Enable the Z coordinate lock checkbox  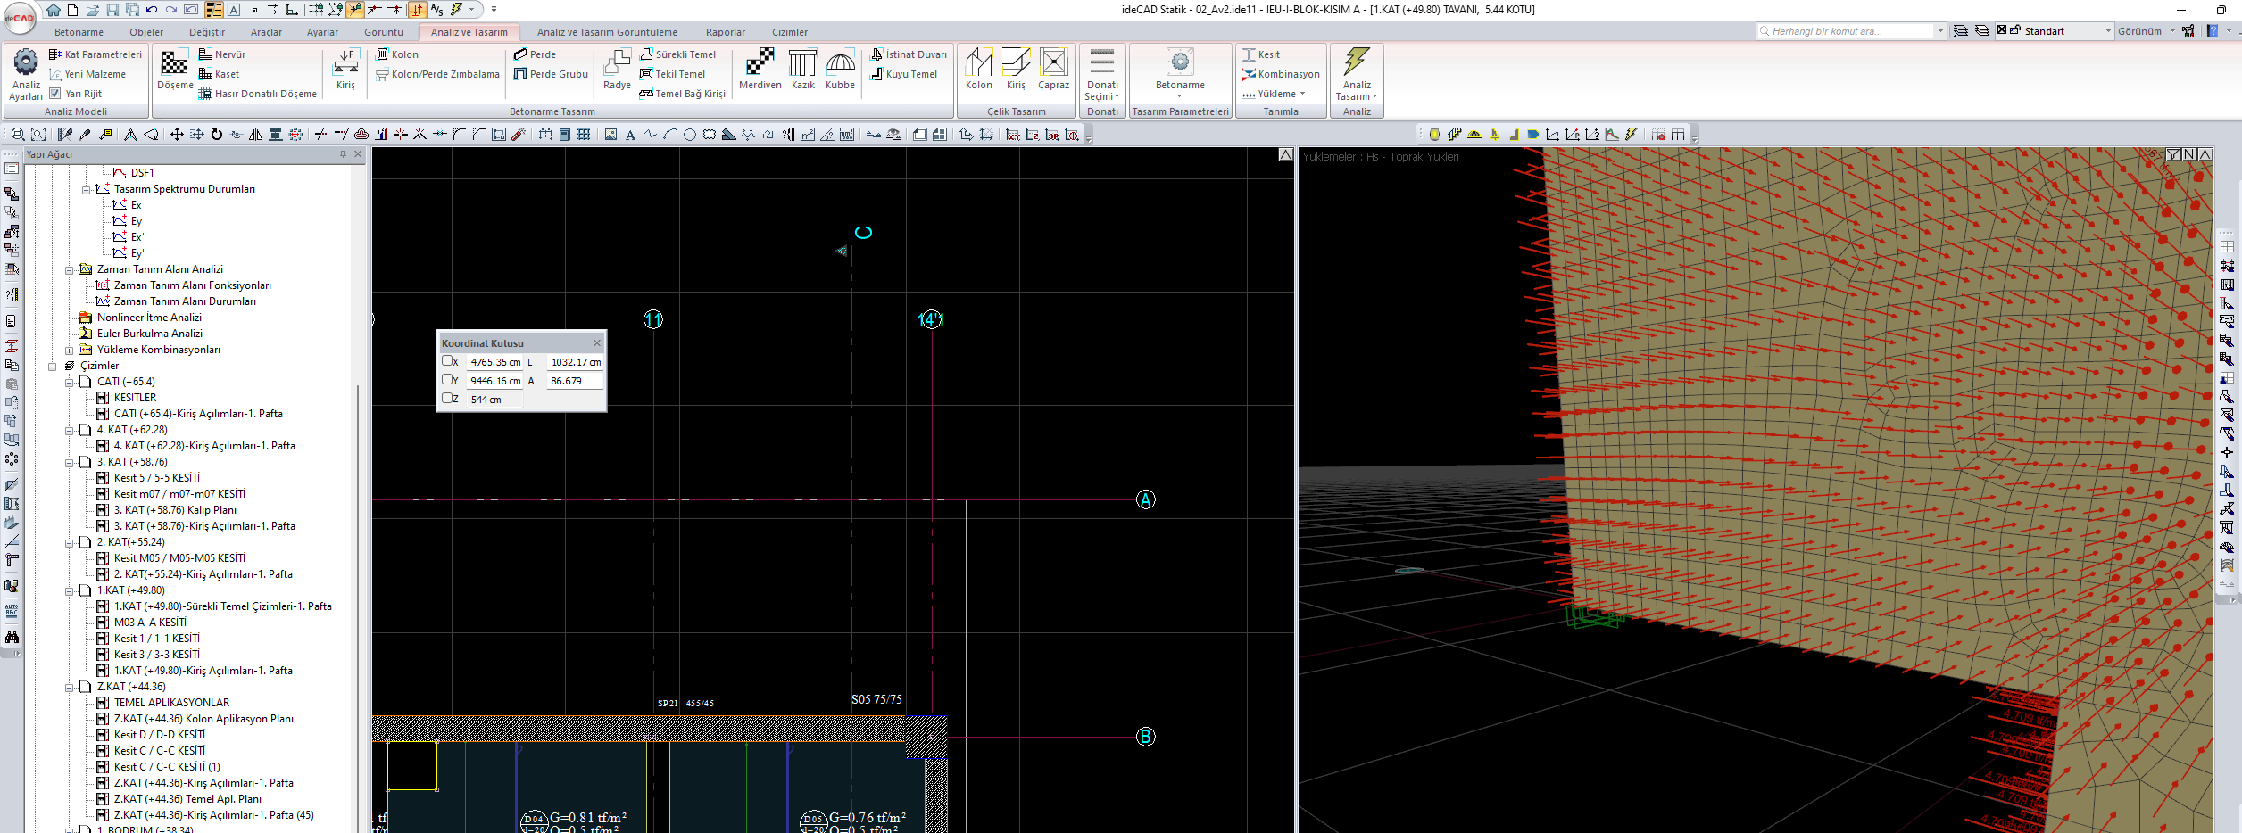tap(447, 399)
